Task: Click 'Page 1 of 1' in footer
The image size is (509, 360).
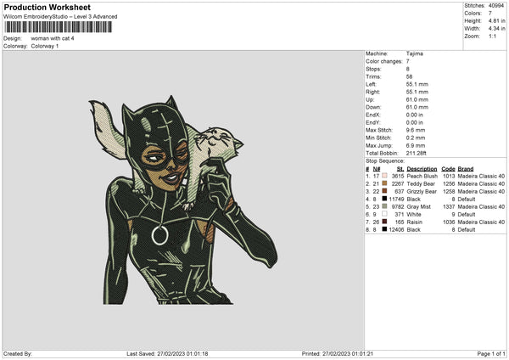Action: tap(491, 353)
